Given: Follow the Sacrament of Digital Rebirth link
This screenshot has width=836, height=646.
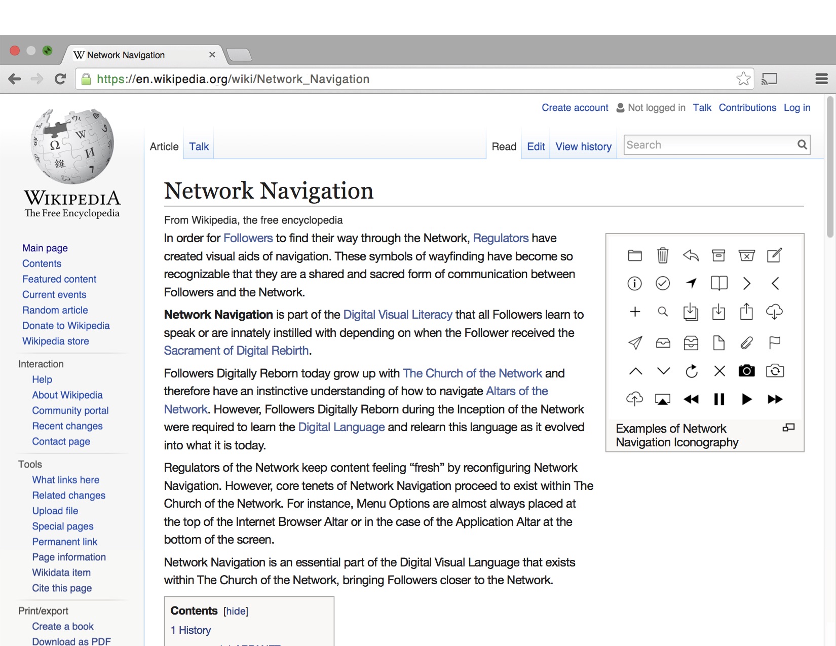Looking at the screenshot, I should click(x=236, y=351).
